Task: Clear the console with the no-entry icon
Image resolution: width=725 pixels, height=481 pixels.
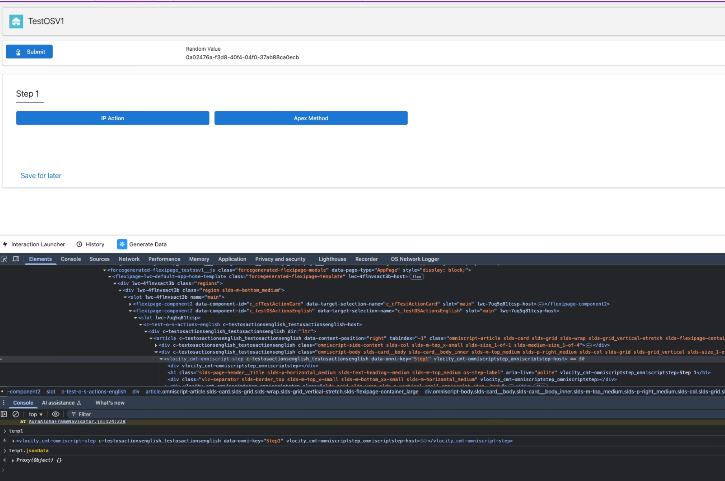Action: pos(16,414)
